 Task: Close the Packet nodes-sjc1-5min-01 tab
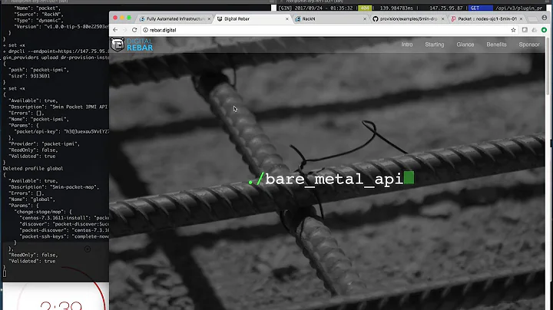[x=521, y=19]
